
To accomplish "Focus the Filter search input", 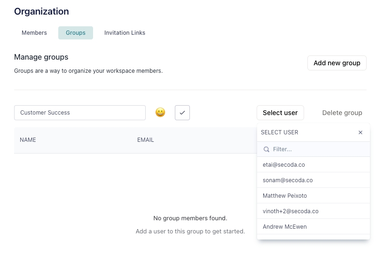I will coord(317,149).
